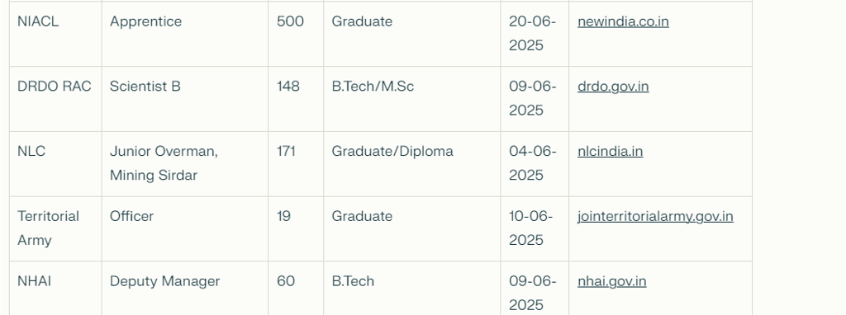Select the NIACL organization cell
This screenshot has width=846, height=315.
click(55, 34)
